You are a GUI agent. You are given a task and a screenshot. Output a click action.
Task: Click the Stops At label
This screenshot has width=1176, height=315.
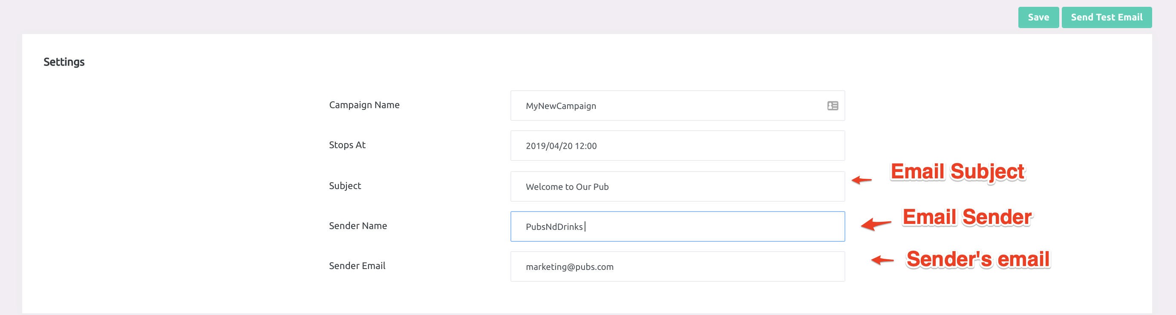tap(347, 145)
